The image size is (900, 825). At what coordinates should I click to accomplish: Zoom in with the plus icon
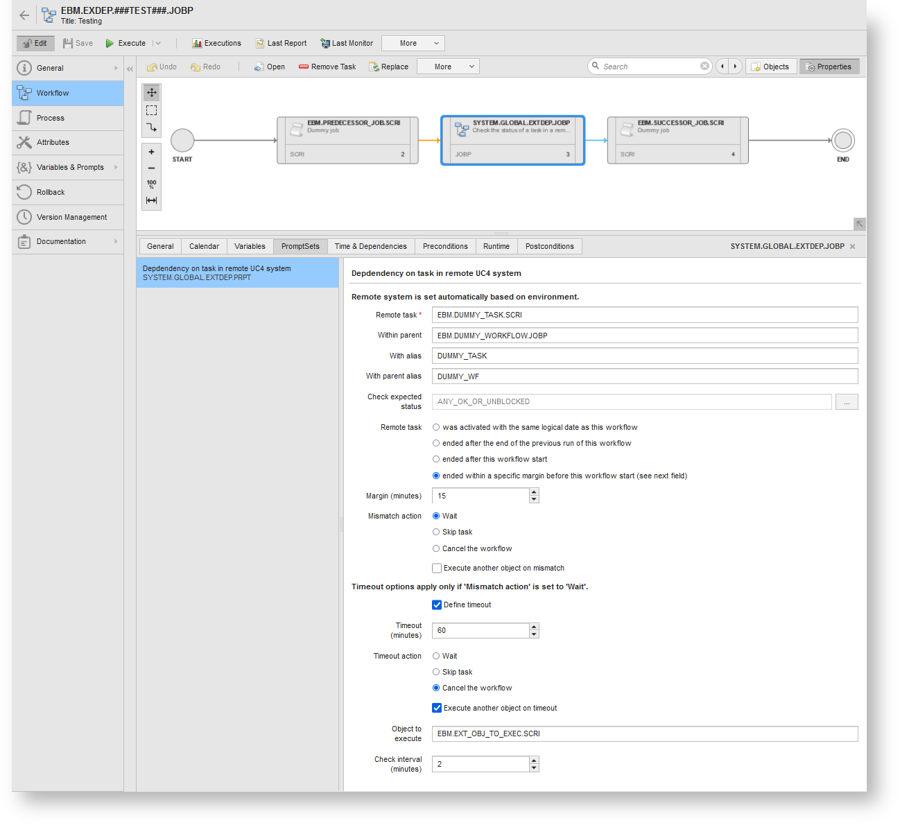(151, 152)
